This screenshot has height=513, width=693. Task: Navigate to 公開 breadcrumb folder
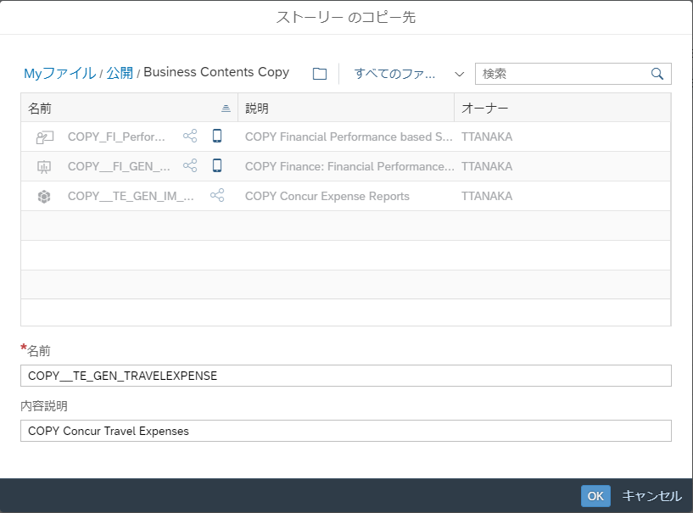coord(120,73)
